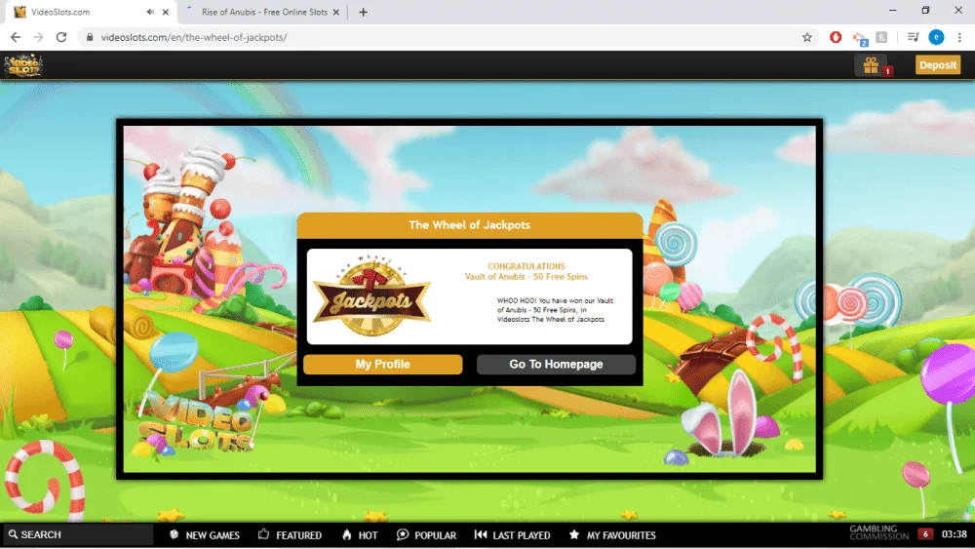Click the 03:38 session timer
This screenshot has height=549, width=975.
954,534
